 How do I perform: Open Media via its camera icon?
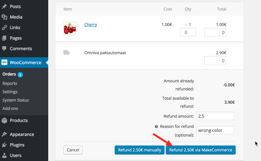pyautogui.click(x=4, y=17)
